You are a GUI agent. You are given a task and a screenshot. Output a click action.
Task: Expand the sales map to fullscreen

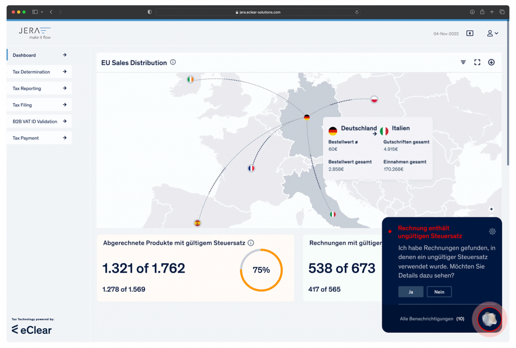477,62
